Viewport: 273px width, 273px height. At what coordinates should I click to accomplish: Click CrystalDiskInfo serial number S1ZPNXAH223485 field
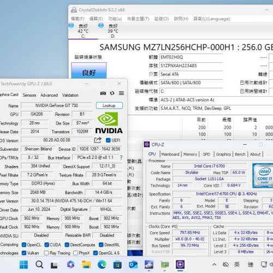[x=191, y=66]
